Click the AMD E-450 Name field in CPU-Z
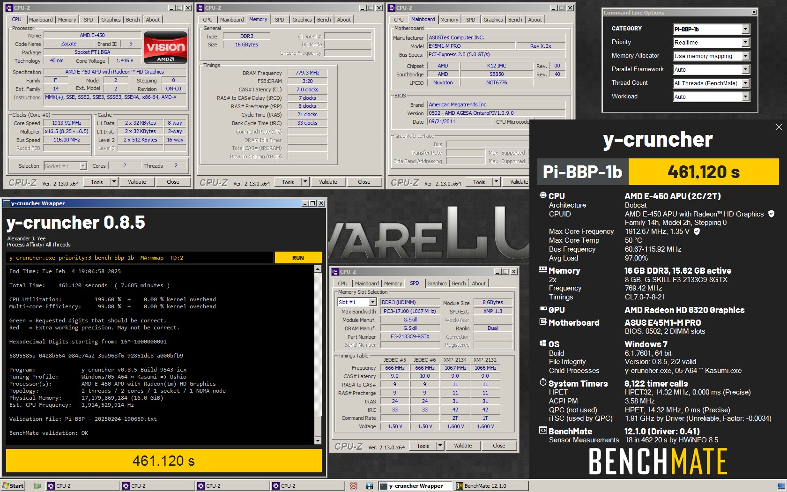787x492 pixels. (x=92, y=35)
